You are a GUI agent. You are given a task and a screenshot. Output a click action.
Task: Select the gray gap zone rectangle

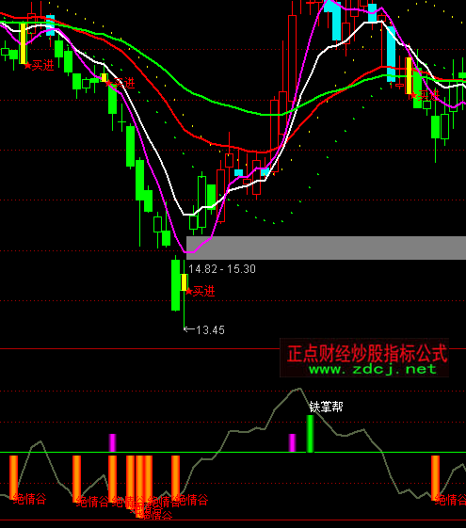click(x=326, y=248)
